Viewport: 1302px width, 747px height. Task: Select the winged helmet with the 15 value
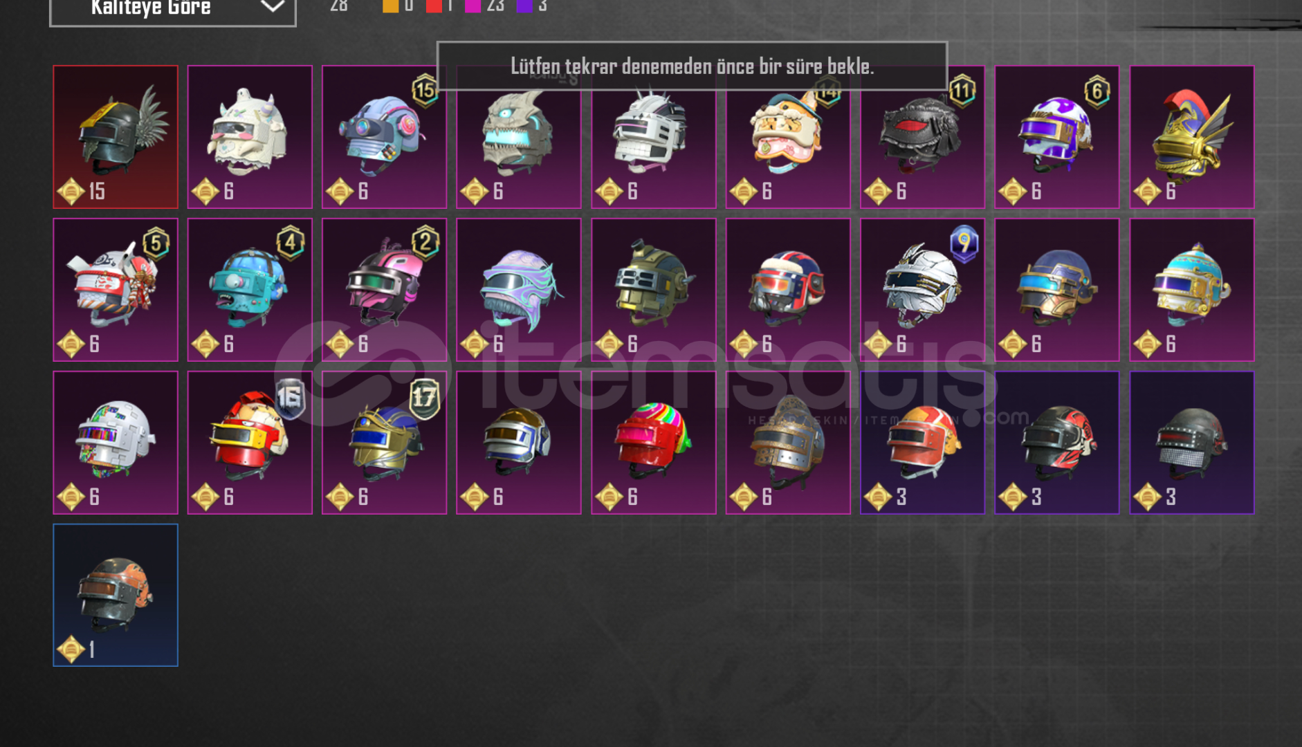(x=116, y=137)
